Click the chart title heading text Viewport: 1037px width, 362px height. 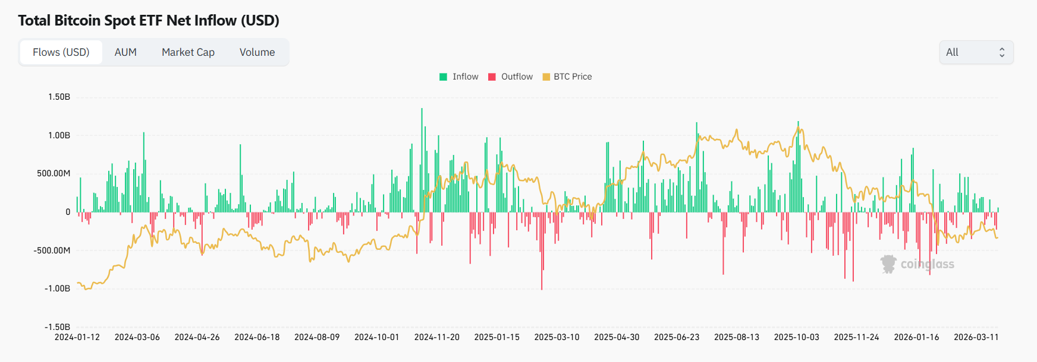point(149,20)
